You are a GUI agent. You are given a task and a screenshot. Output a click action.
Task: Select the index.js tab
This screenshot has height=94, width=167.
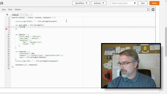(15, 15)
